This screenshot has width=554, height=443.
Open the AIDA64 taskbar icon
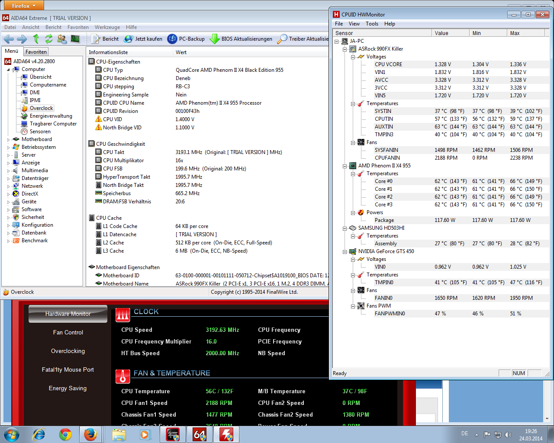tap(200, 434)
